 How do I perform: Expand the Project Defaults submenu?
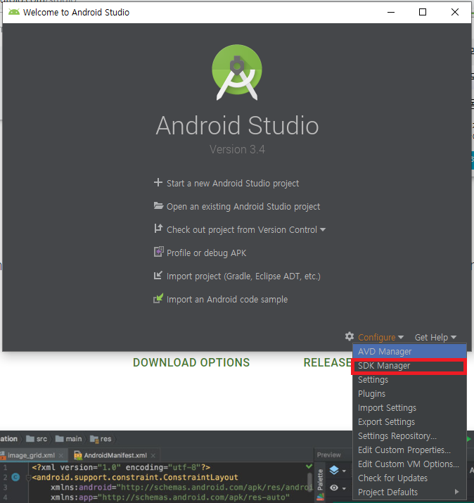point(409,492)
